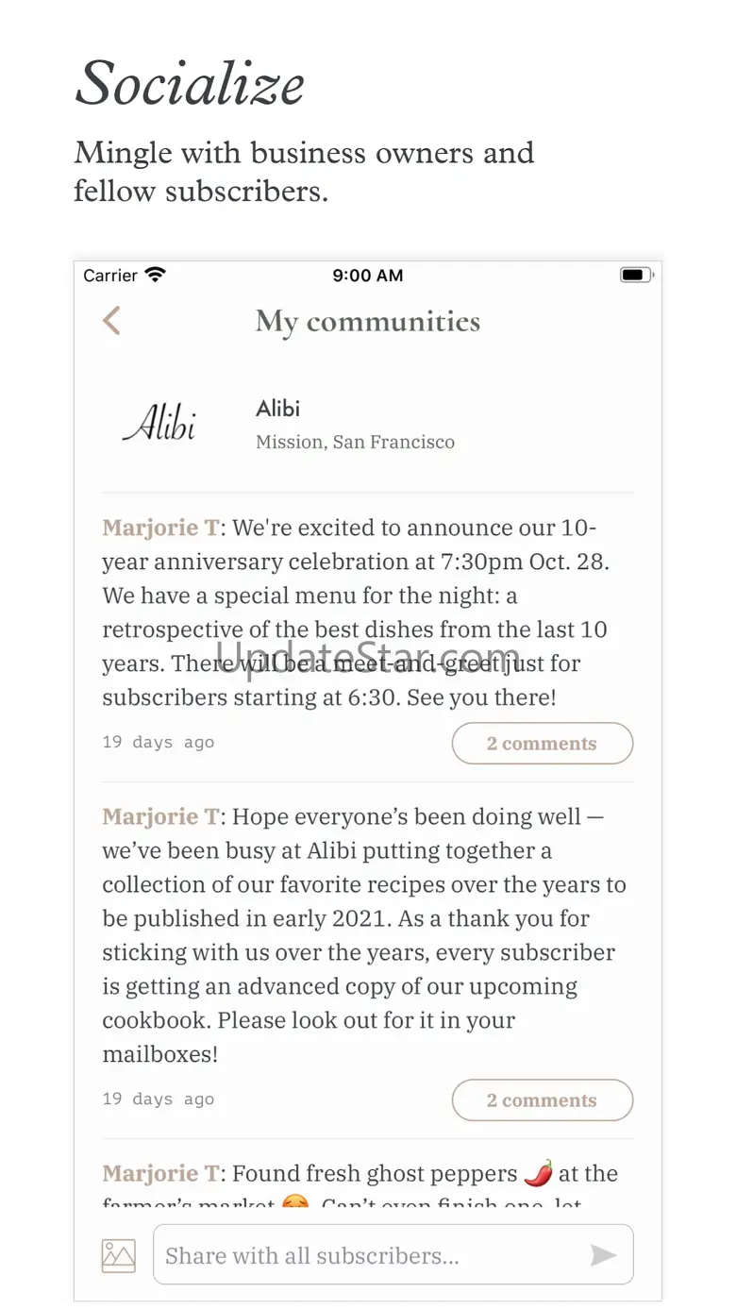The width and height of the screenshot is (736, 1309).
Task: Click the anniversary post's "19 days ago" timestamp
Action: [159, 742]
